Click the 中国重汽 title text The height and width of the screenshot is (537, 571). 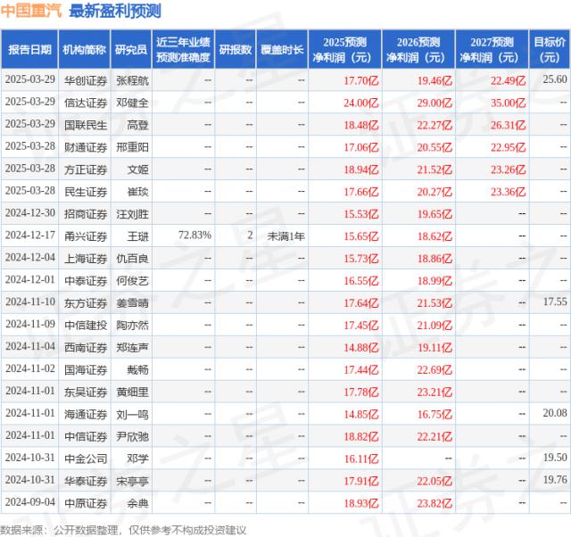[31, 12]
